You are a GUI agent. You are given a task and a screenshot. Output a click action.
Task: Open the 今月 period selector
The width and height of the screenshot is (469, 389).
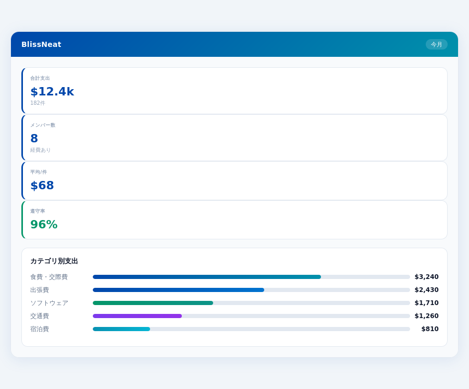coord(437,44)
